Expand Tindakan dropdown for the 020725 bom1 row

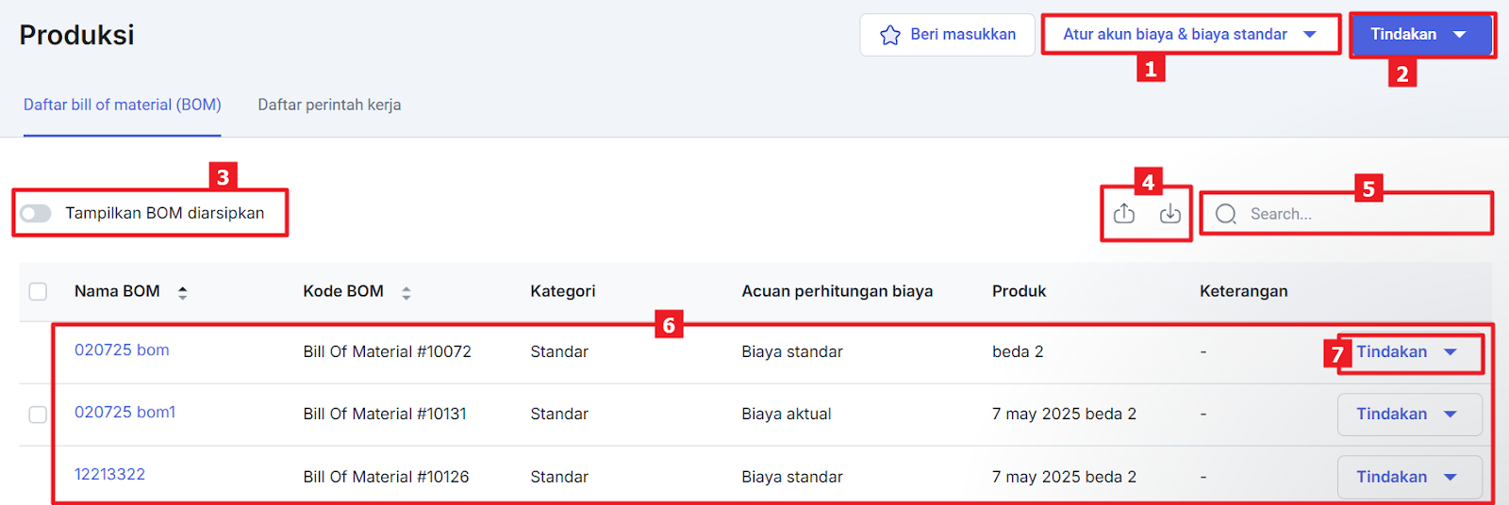[x=1408, y=415]
